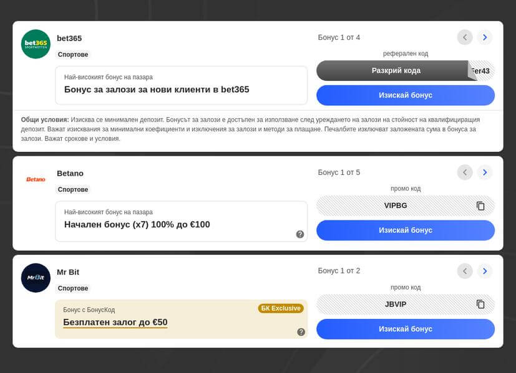Go to previous Betano bonus
Image resolution: width=516 pixels, height=373 pixels.
click(465, 172)
